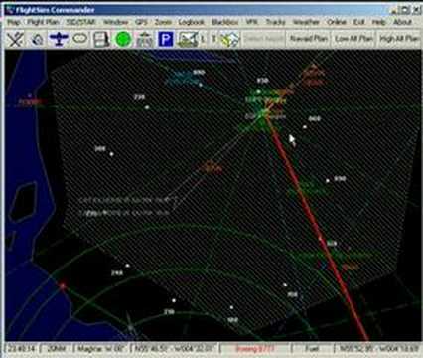
Task: Open the Online menu
Action: [x=337, y=22]
